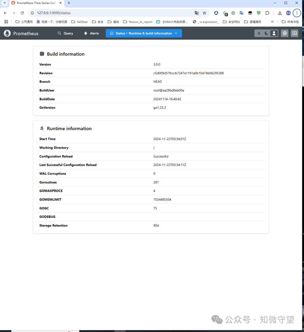Click the Build information table icon

[x=42, y=54]
